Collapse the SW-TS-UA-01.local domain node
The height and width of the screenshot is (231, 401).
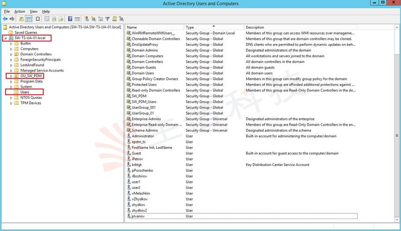click(6, 38)
